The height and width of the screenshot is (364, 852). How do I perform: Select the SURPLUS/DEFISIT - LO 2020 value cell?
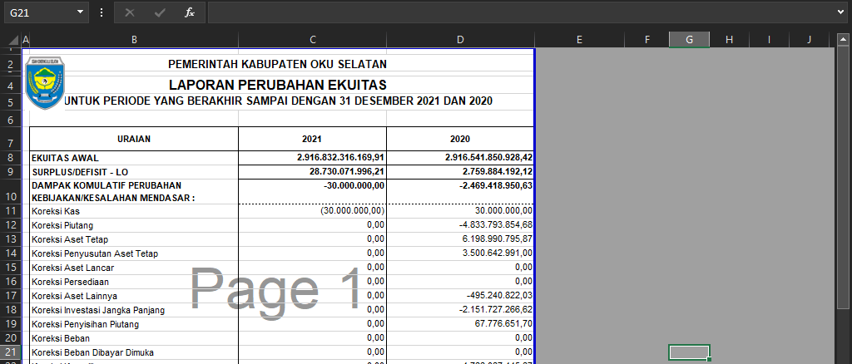[460, 171]
